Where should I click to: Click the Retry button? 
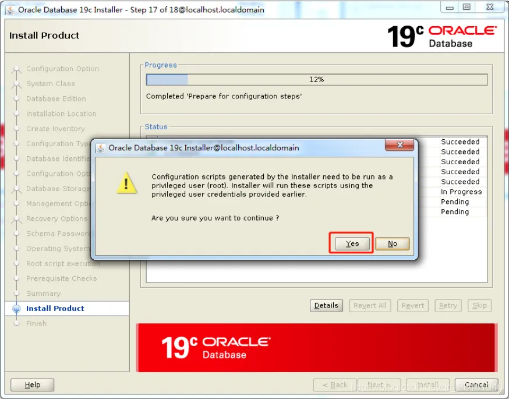pyautogui.click(x=448, y=305)
